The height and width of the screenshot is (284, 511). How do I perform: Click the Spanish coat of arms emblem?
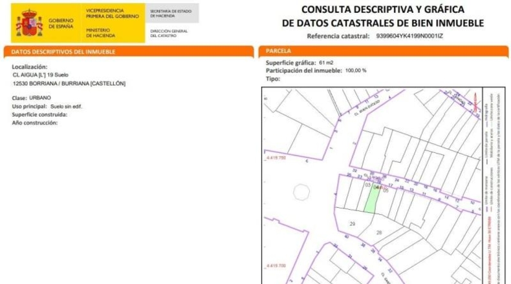pos(29,23)
